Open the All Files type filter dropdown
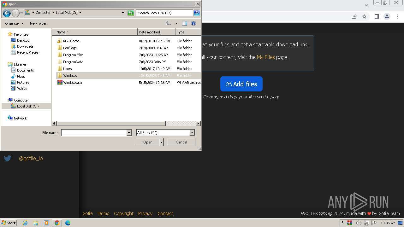 (192, 133)
